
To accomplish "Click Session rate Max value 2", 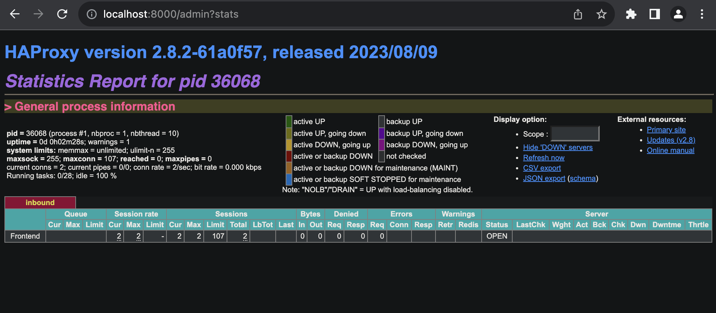I will click(x=138, y=236).
